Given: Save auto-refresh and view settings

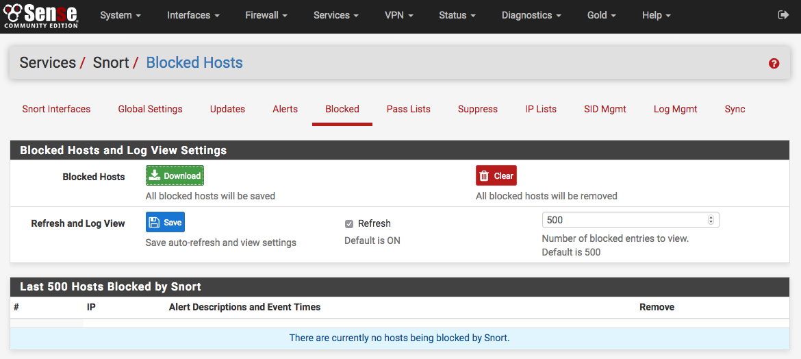Looking at the screenshot, I should pos(165,223).
